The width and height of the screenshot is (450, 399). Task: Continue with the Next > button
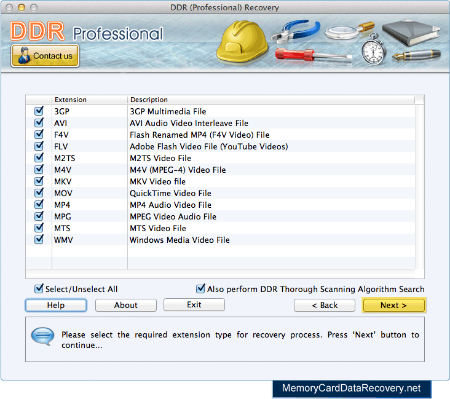(x=393, y=305)
